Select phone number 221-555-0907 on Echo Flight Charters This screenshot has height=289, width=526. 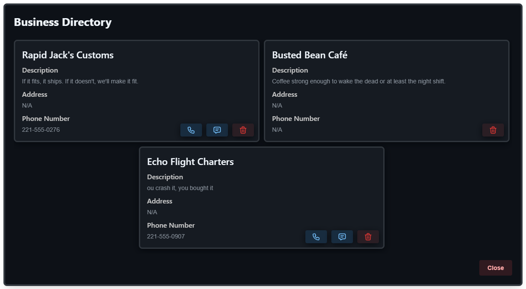166,236
